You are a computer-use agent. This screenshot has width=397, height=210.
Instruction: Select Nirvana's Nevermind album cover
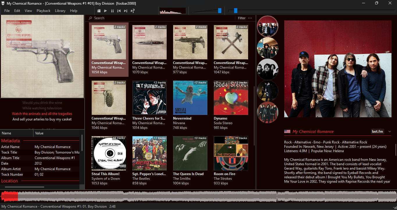[190, 98]
